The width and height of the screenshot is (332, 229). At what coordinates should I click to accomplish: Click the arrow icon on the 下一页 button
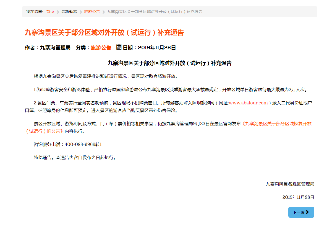(307, 212)
